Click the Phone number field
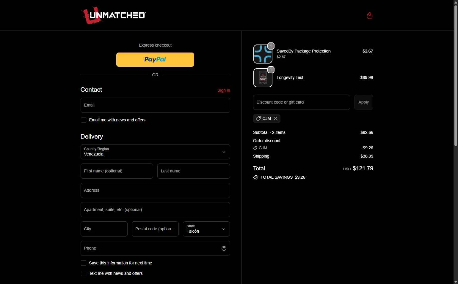Screen dimensions: 458x284 155,248
